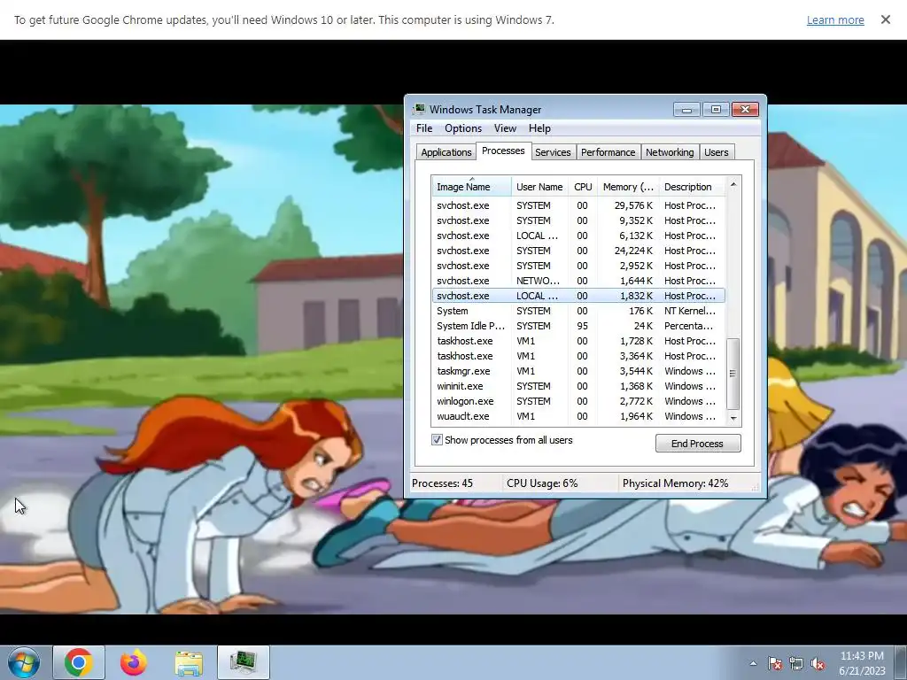Sort by the Memory column header
907x680 pixels.
[x=628, y=187]
